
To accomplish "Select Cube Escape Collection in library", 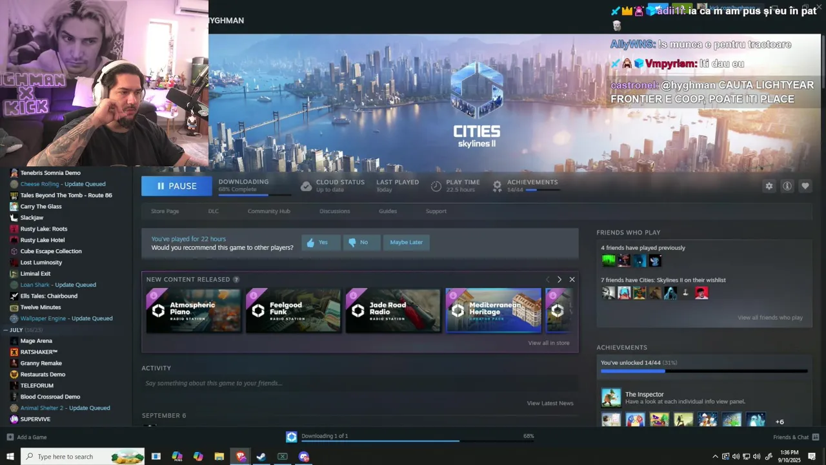I will pyautogui.click(x=51, y=251).
